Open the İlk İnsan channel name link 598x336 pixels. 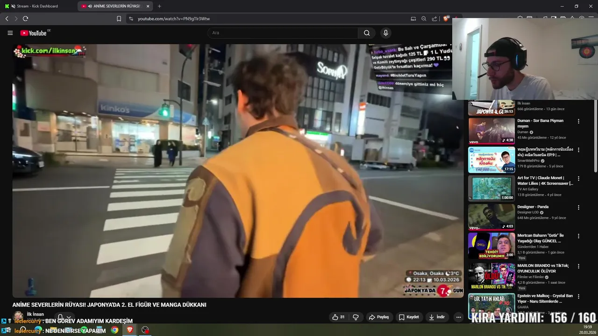click(x=36, y=314)
